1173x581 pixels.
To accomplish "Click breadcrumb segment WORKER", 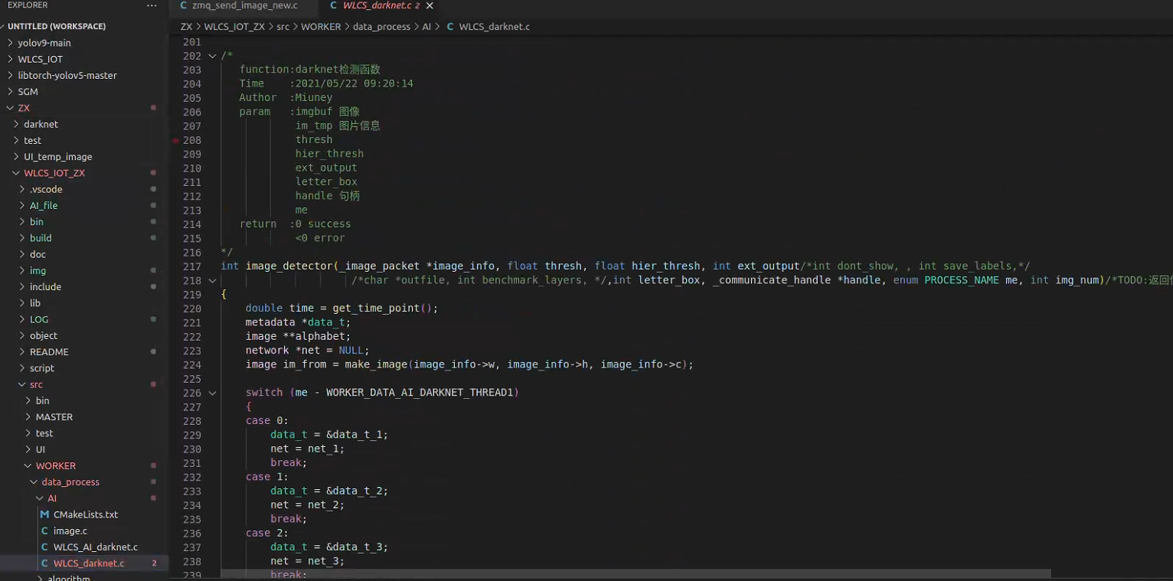I will tap(321, 27).
